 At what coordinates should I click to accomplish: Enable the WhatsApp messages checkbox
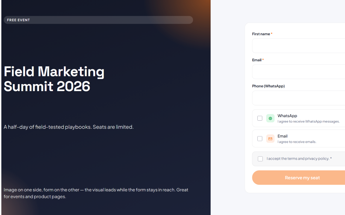tap(260, 118)
